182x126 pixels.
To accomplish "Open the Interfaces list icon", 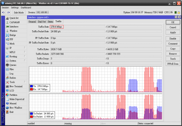I will pyautogui.click(x=7, y=27).
